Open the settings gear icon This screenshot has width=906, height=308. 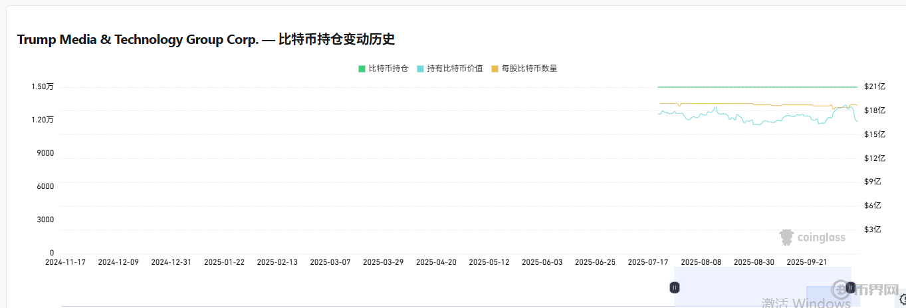pyautogui.click(x=902, y=299)
